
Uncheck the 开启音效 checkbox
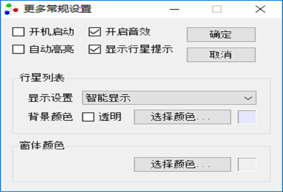click(x=95, y=32)
